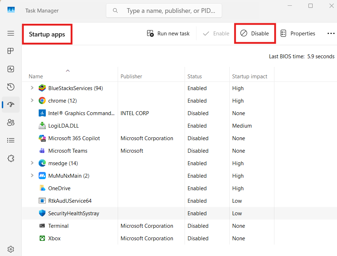Click Microsoft Teams name text

click(x=68, y=151)
